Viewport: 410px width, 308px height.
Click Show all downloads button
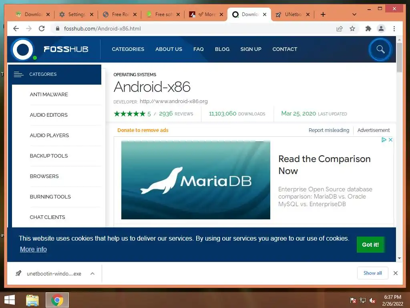pyautogui.click(x=373, y=273)
